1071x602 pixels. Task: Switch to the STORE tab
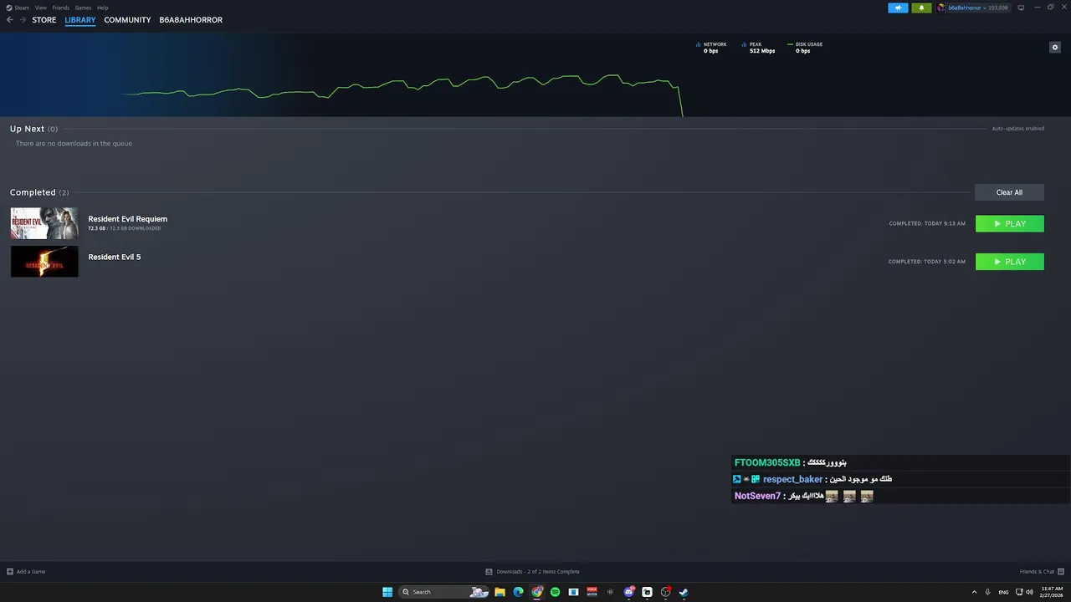pyautogui.click(x=44, y=20)
